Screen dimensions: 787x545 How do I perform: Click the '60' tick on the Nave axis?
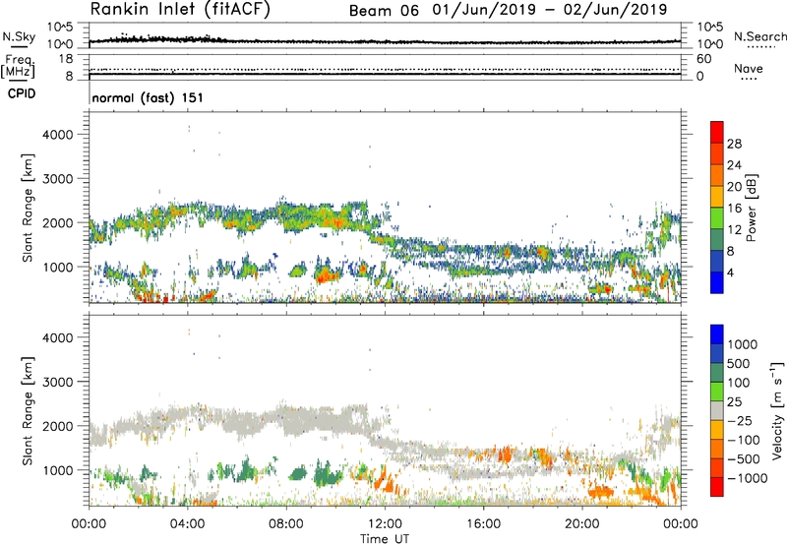tap(703, 59)
